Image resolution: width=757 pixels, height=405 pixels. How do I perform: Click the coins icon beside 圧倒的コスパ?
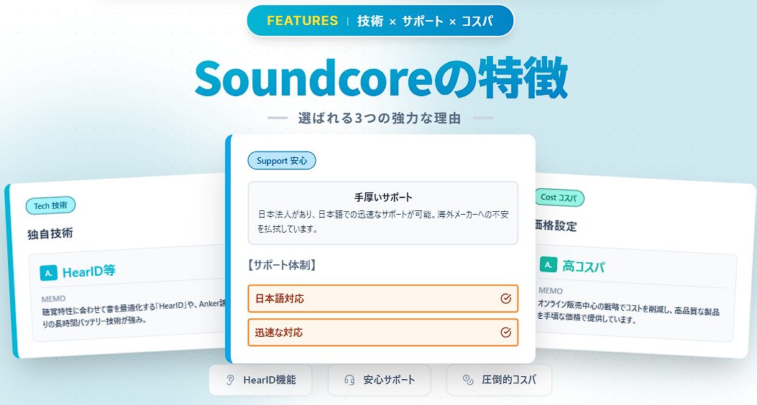coord(468,380)
